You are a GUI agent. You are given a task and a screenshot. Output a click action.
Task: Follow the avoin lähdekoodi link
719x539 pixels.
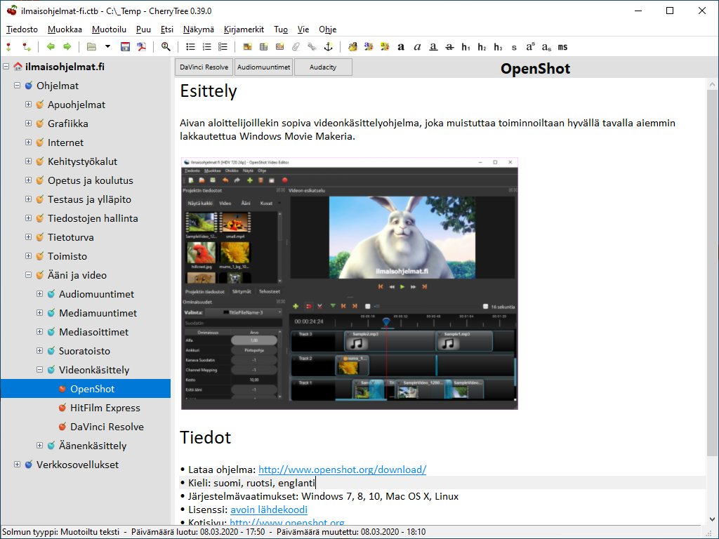coord(269,510)
